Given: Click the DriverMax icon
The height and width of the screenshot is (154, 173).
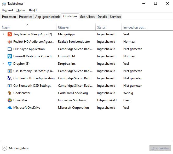Looking at the screenshot, I should [x=10, y=100].
